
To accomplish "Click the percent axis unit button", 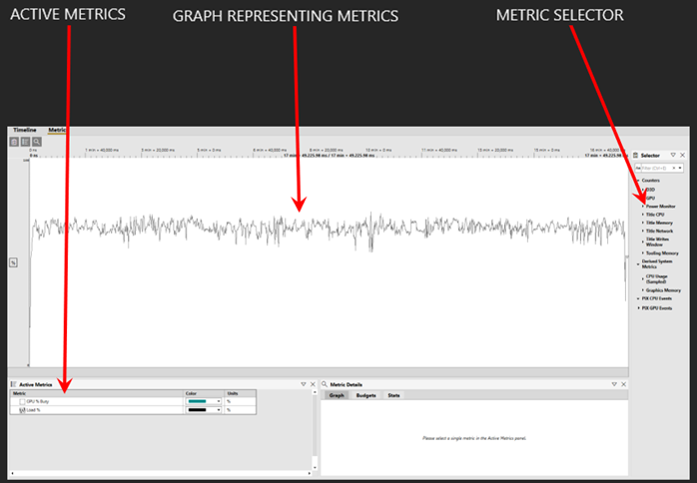I will tap(13, 263).
